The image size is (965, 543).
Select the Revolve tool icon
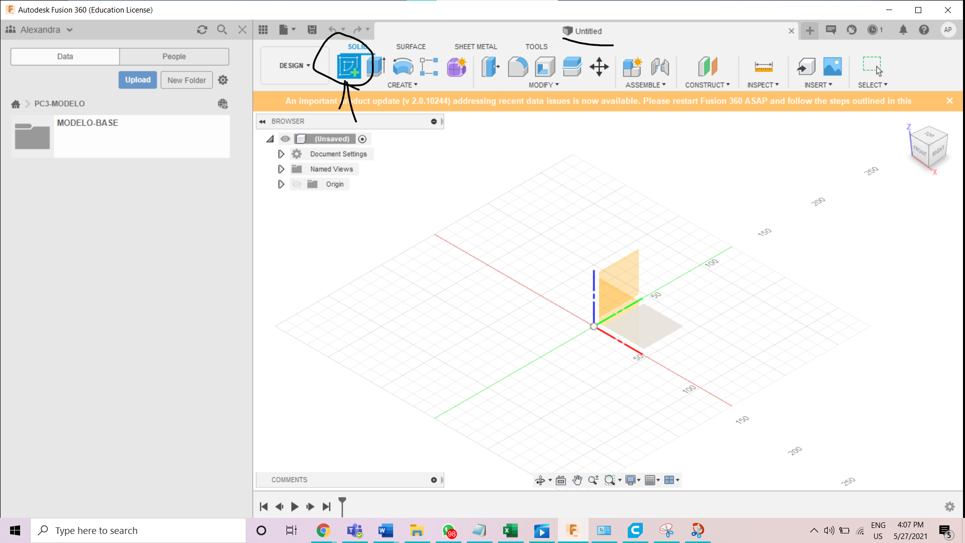pos(403,66)
